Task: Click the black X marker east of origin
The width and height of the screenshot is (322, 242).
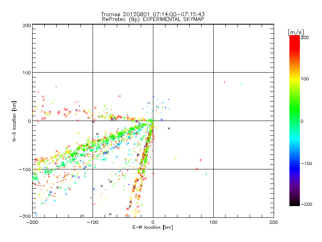Action: [169, 128]
